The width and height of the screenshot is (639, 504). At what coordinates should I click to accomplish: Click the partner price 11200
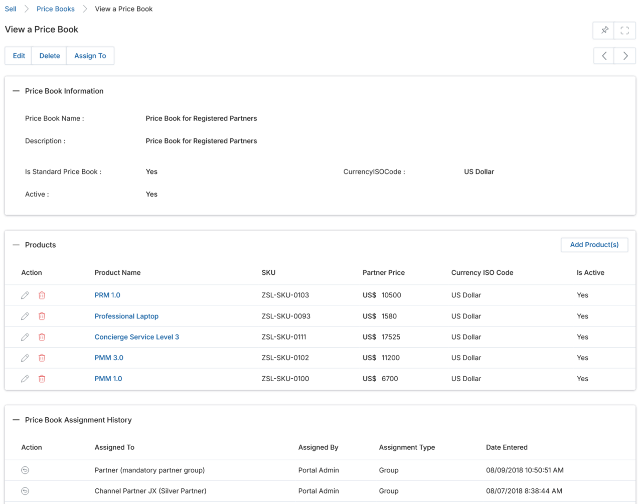click(x=391, y=358)
